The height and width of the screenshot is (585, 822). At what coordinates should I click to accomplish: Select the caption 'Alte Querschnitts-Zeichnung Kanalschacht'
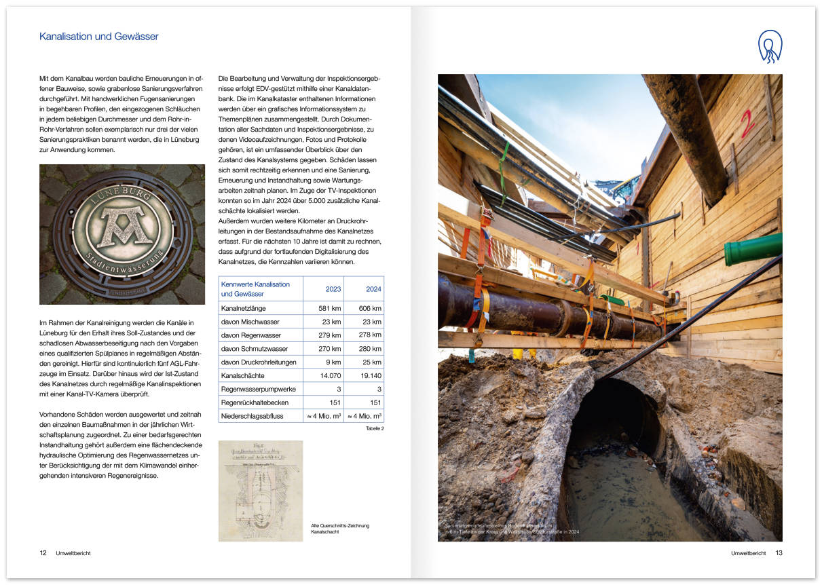tap(340, 529)
